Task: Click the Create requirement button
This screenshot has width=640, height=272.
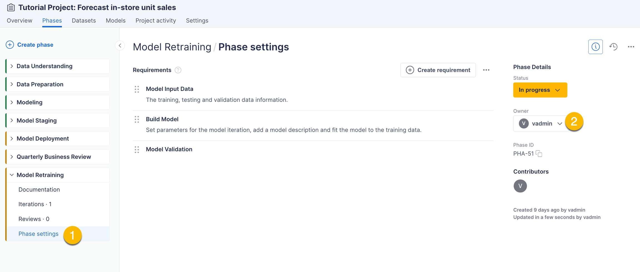Action: click(x=438, y=70)
